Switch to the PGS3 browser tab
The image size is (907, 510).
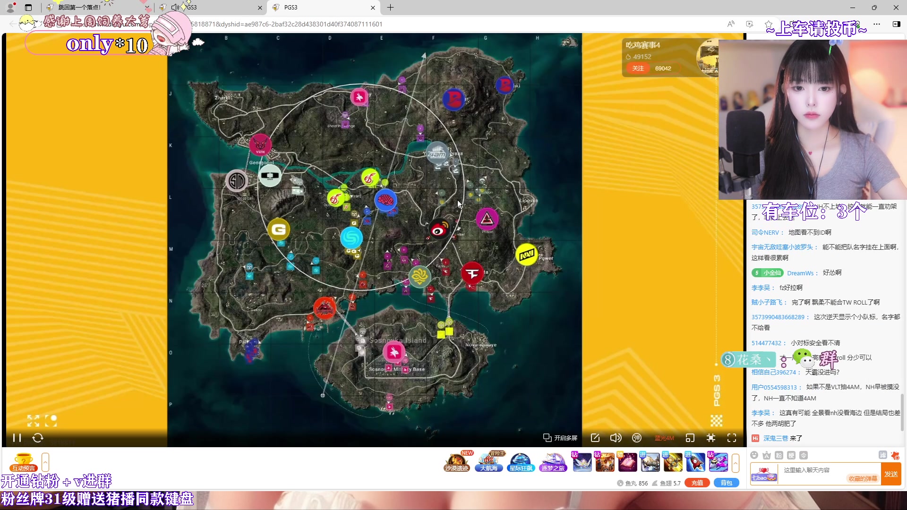[291, 8]
